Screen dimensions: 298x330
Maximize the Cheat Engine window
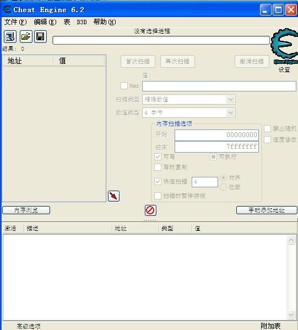pos(278,10)
